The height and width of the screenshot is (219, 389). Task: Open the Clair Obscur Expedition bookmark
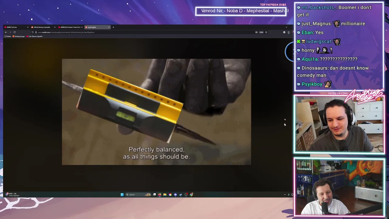coord(35,36)
